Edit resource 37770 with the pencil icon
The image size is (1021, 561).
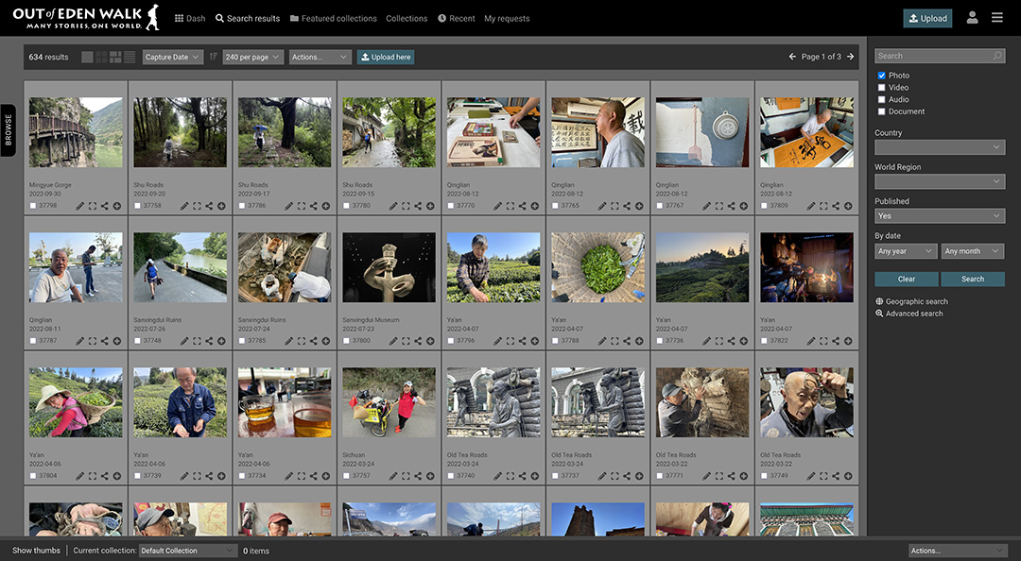497,206
